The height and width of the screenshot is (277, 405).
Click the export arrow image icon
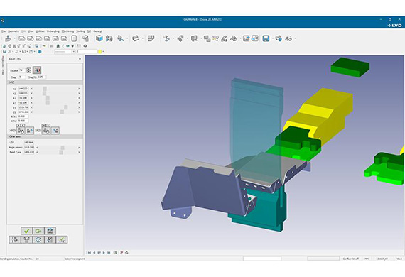coord(246,38)
